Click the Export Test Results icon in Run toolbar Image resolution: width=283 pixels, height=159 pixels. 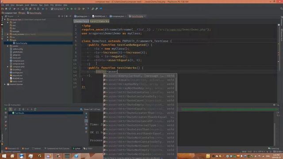coord(35,109)
